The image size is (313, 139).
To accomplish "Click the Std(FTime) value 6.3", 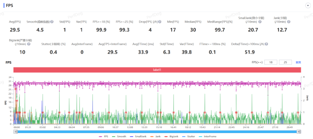I will (x=166, y=52).
